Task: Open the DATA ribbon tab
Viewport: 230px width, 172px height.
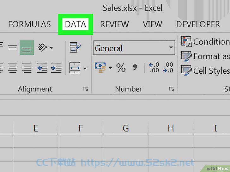Action: [76, 24]
